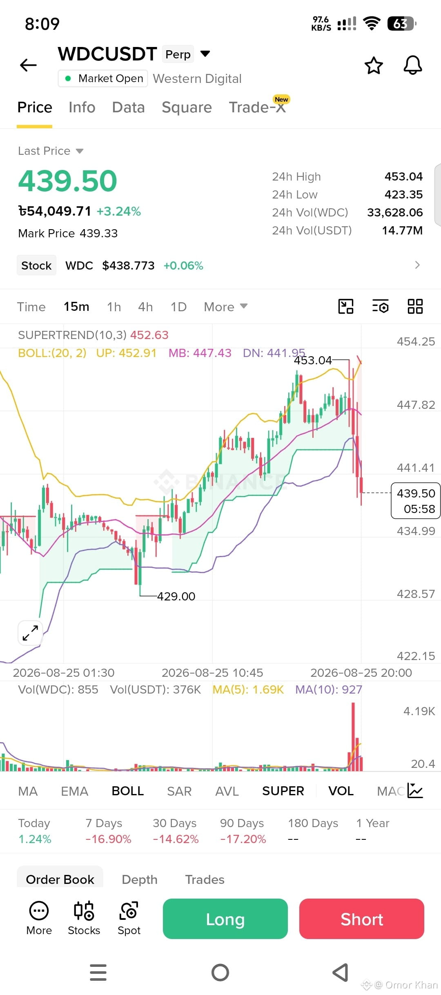Screen dimensions: 441x995
Task: Select the 1D chart interval
Action: coord(178,307)
